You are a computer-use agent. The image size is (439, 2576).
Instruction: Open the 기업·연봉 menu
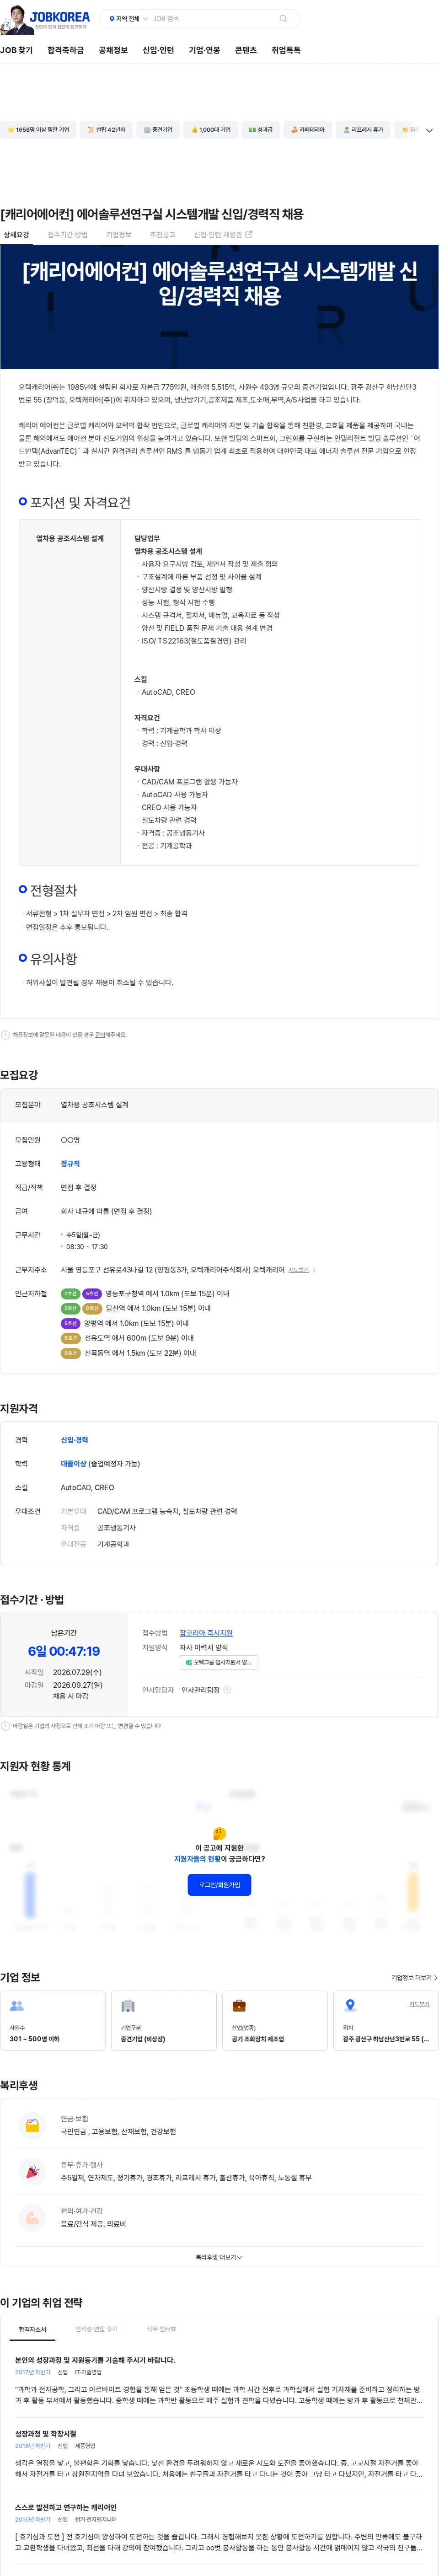tap(204, 50)
